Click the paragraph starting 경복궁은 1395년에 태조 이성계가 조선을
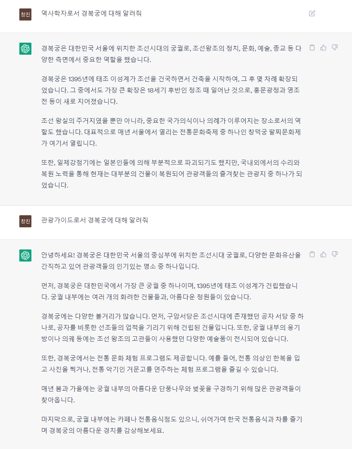Viewport: 352px width, 449px height. pyautogui.click(x=170, y=90)
